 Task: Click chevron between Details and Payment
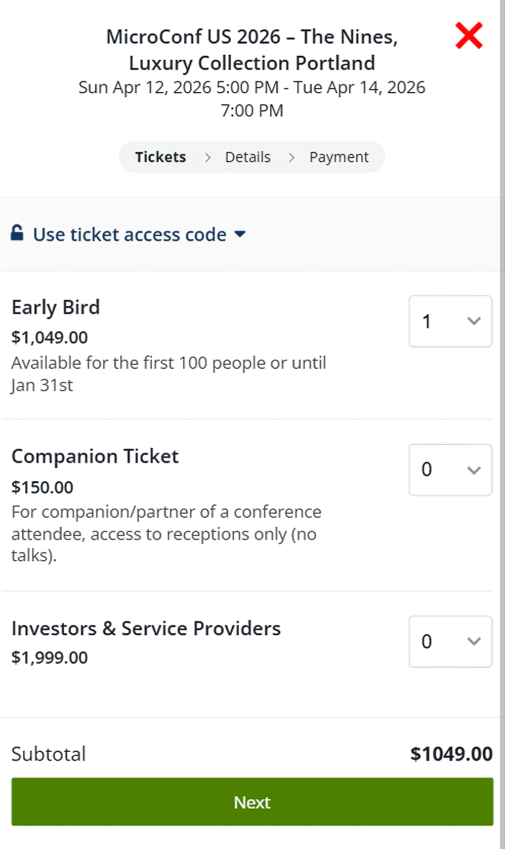pos(291,158)
